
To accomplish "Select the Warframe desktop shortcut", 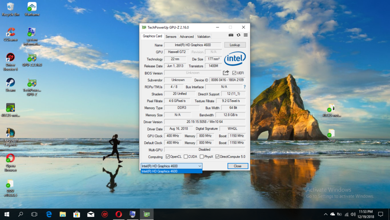I will tap(32, 9).
